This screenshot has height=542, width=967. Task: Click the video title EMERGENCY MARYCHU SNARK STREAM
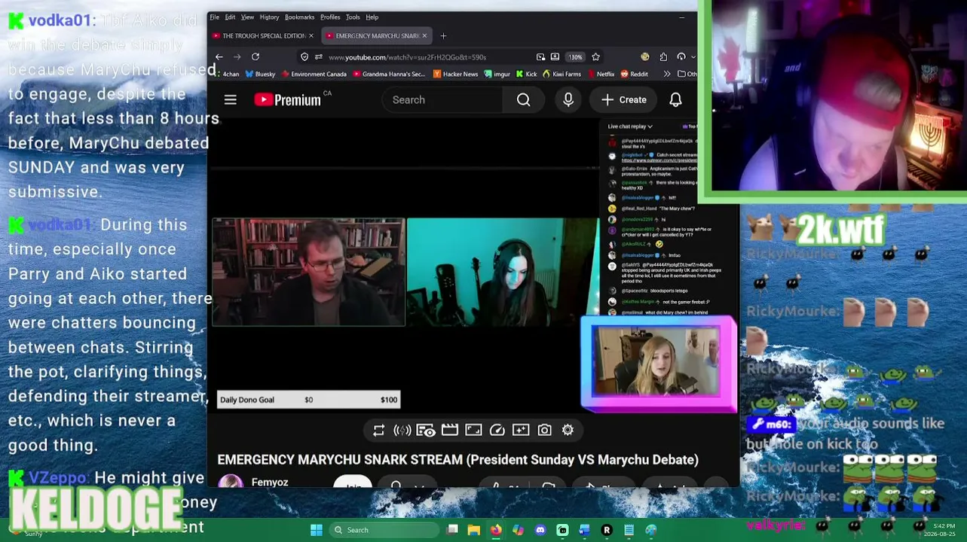[x=457, y=460]
